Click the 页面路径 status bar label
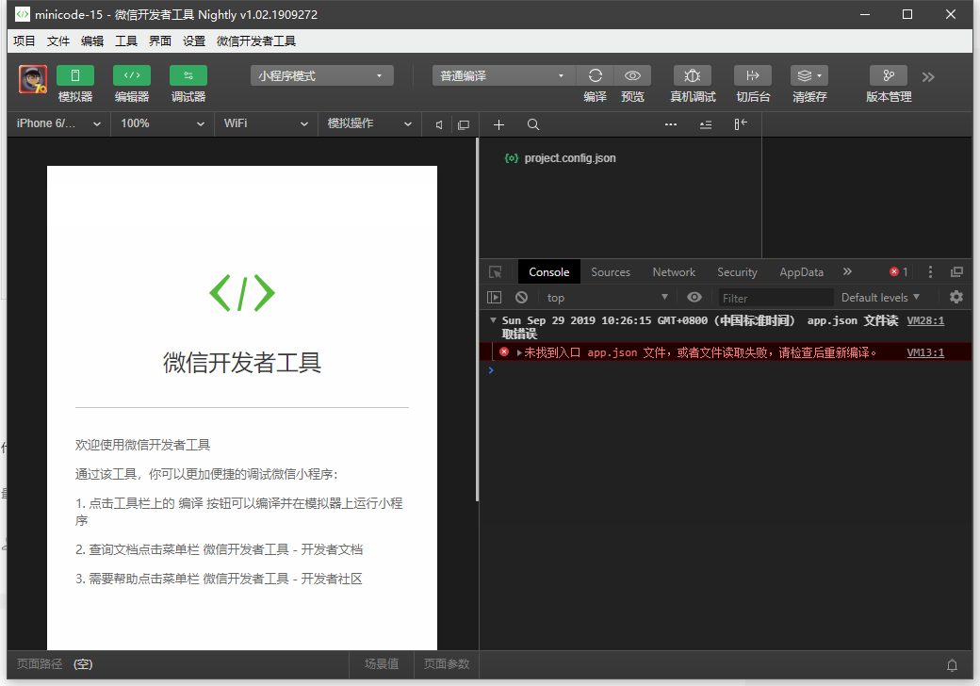The image size is (980, 686). click(x=40, y=664)
